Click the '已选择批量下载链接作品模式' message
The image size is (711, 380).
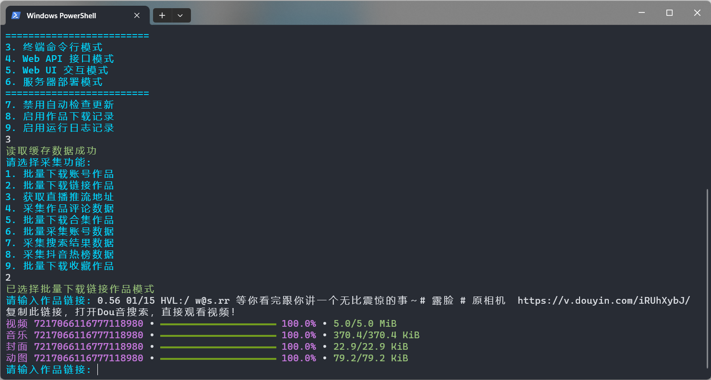click(80, 289)
